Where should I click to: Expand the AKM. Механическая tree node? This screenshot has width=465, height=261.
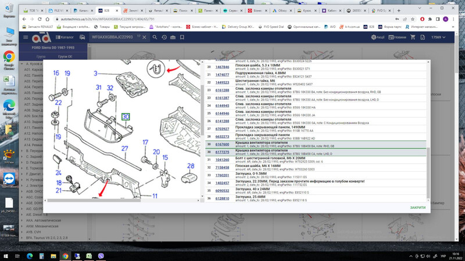pyautogui.click(x=22, y=226)
